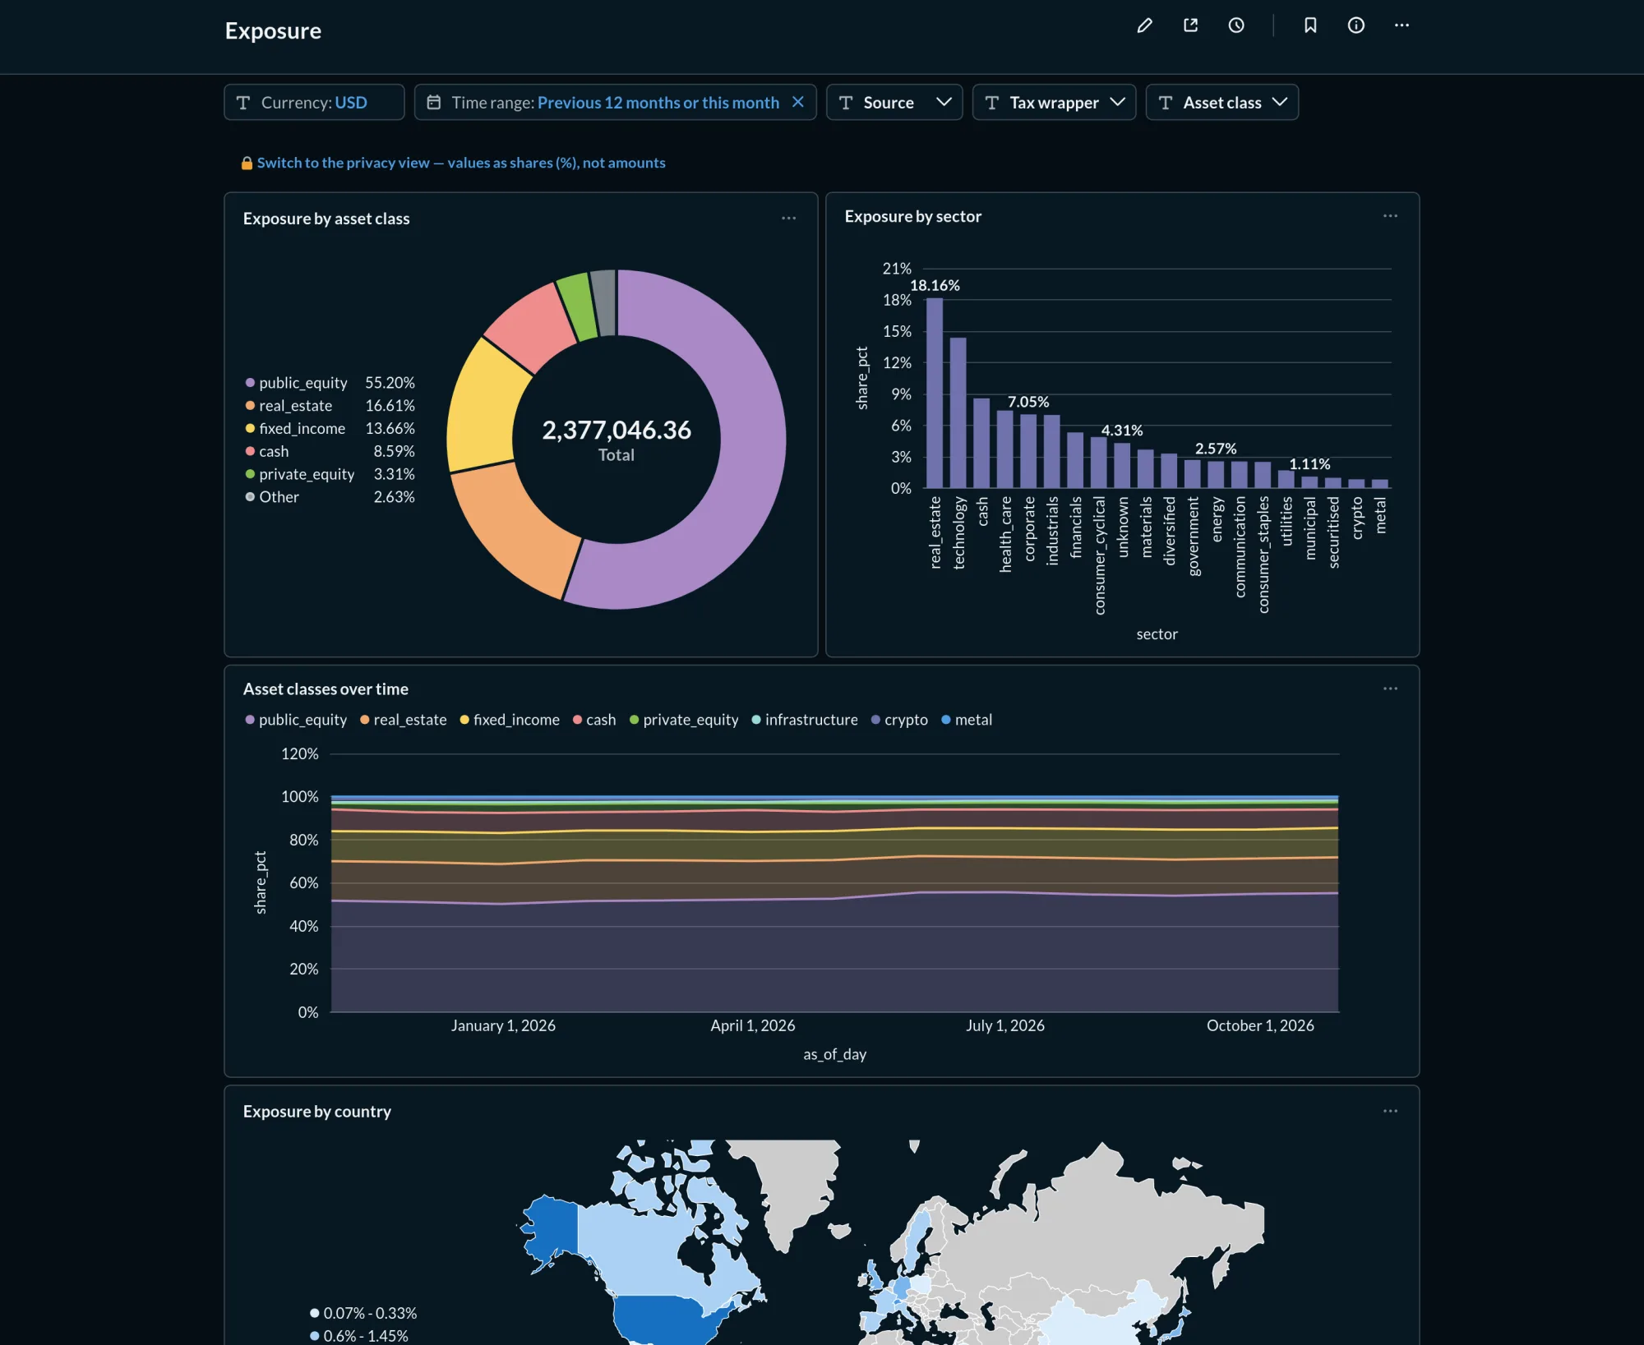This screenshot has width=1644, height=1345.
Task: Click the real_estate bar in sector chart
Action: click(935, 393)
